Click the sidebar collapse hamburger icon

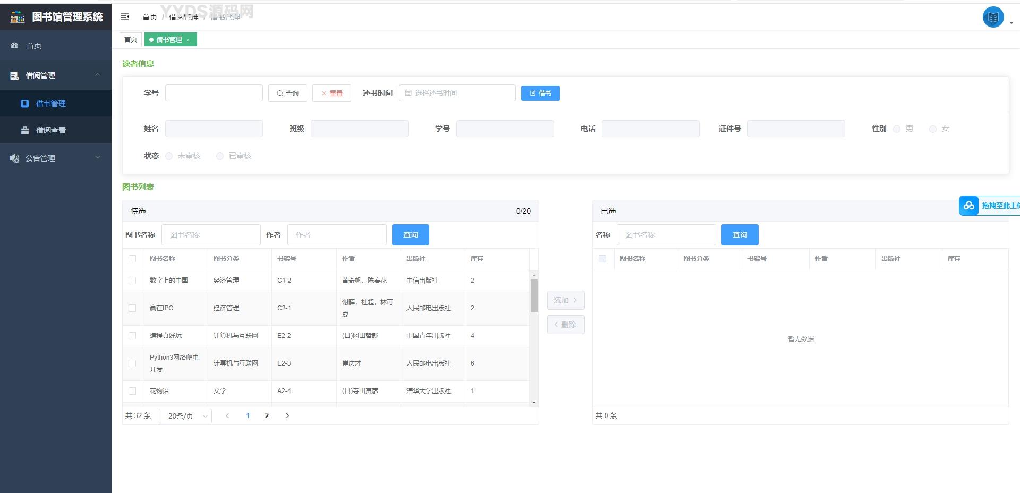tap(125, 16)
